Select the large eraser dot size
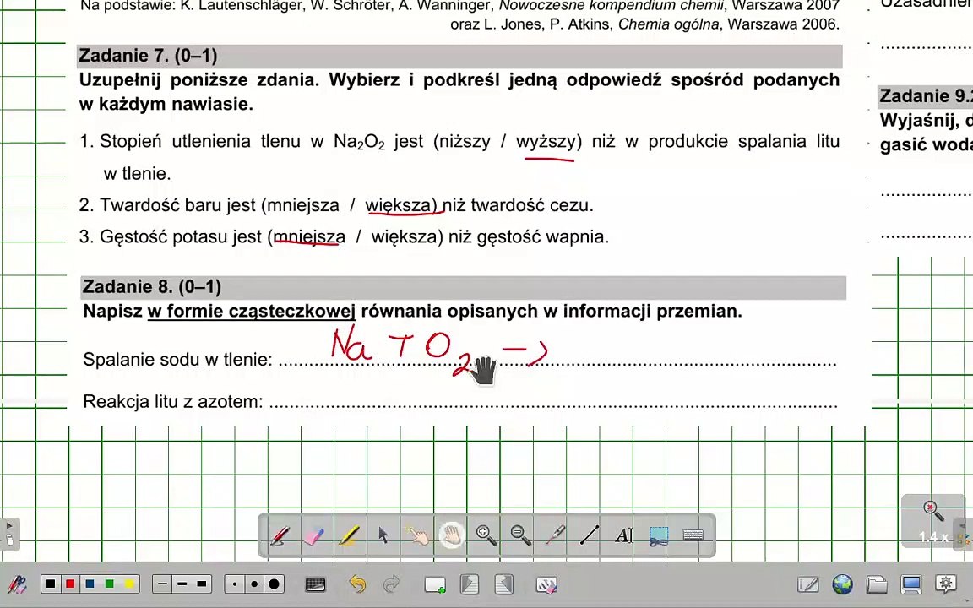This screenshot has width=973, height=608. (x=275, y=584)
